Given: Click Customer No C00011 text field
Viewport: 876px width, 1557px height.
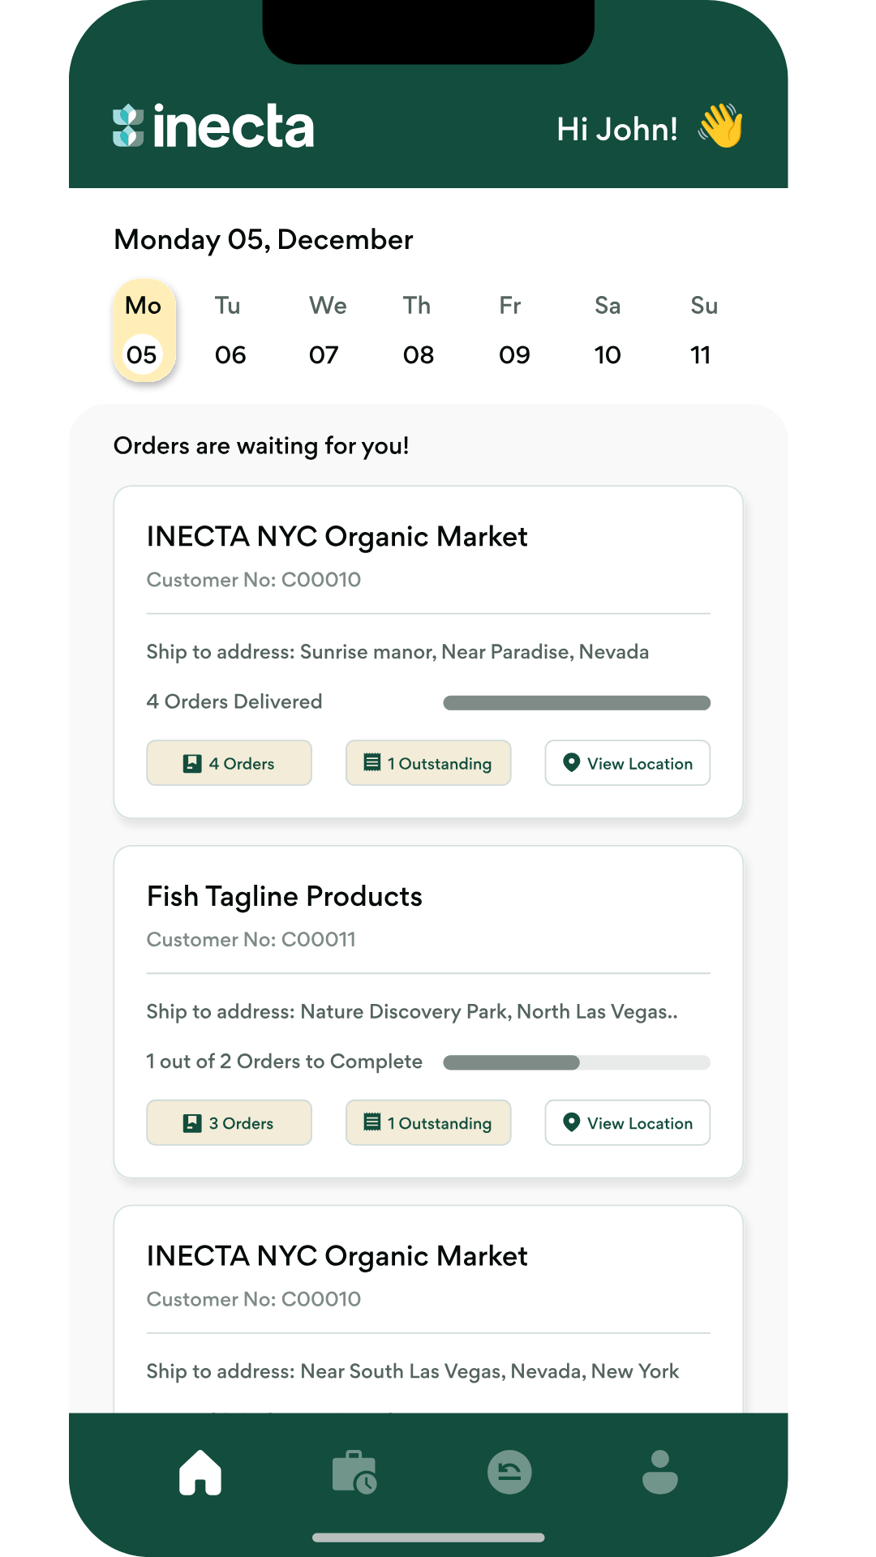Looking at the screenshot, I should click(x=251, y=939).
